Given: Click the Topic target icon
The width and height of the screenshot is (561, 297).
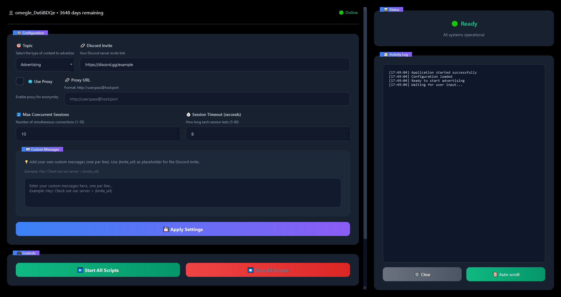Looking at the screenshot, I should [18, 46].
